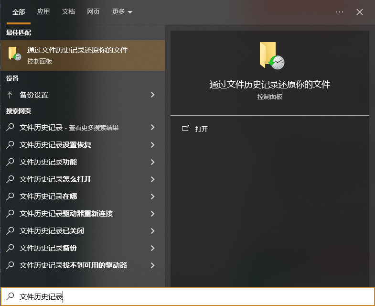The image size is (375, 306).
Task: Expand chevron for 文件历史记录找不到可用的驱动器
Action: (152, 265)
